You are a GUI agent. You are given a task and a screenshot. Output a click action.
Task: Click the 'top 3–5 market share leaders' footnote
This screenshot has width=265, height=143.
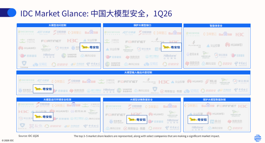point(147,136)
